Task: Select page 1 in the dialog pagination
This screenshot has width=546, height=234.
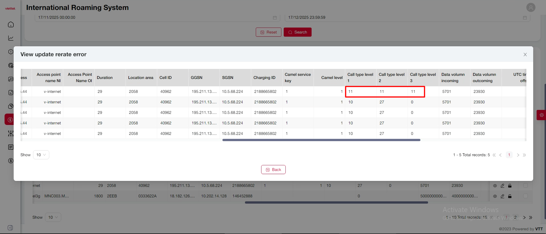Action: pos(509,155)
